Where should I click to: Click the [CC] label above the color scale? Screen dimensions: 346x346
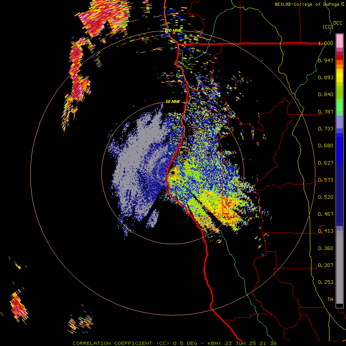(x=328, y=27)
